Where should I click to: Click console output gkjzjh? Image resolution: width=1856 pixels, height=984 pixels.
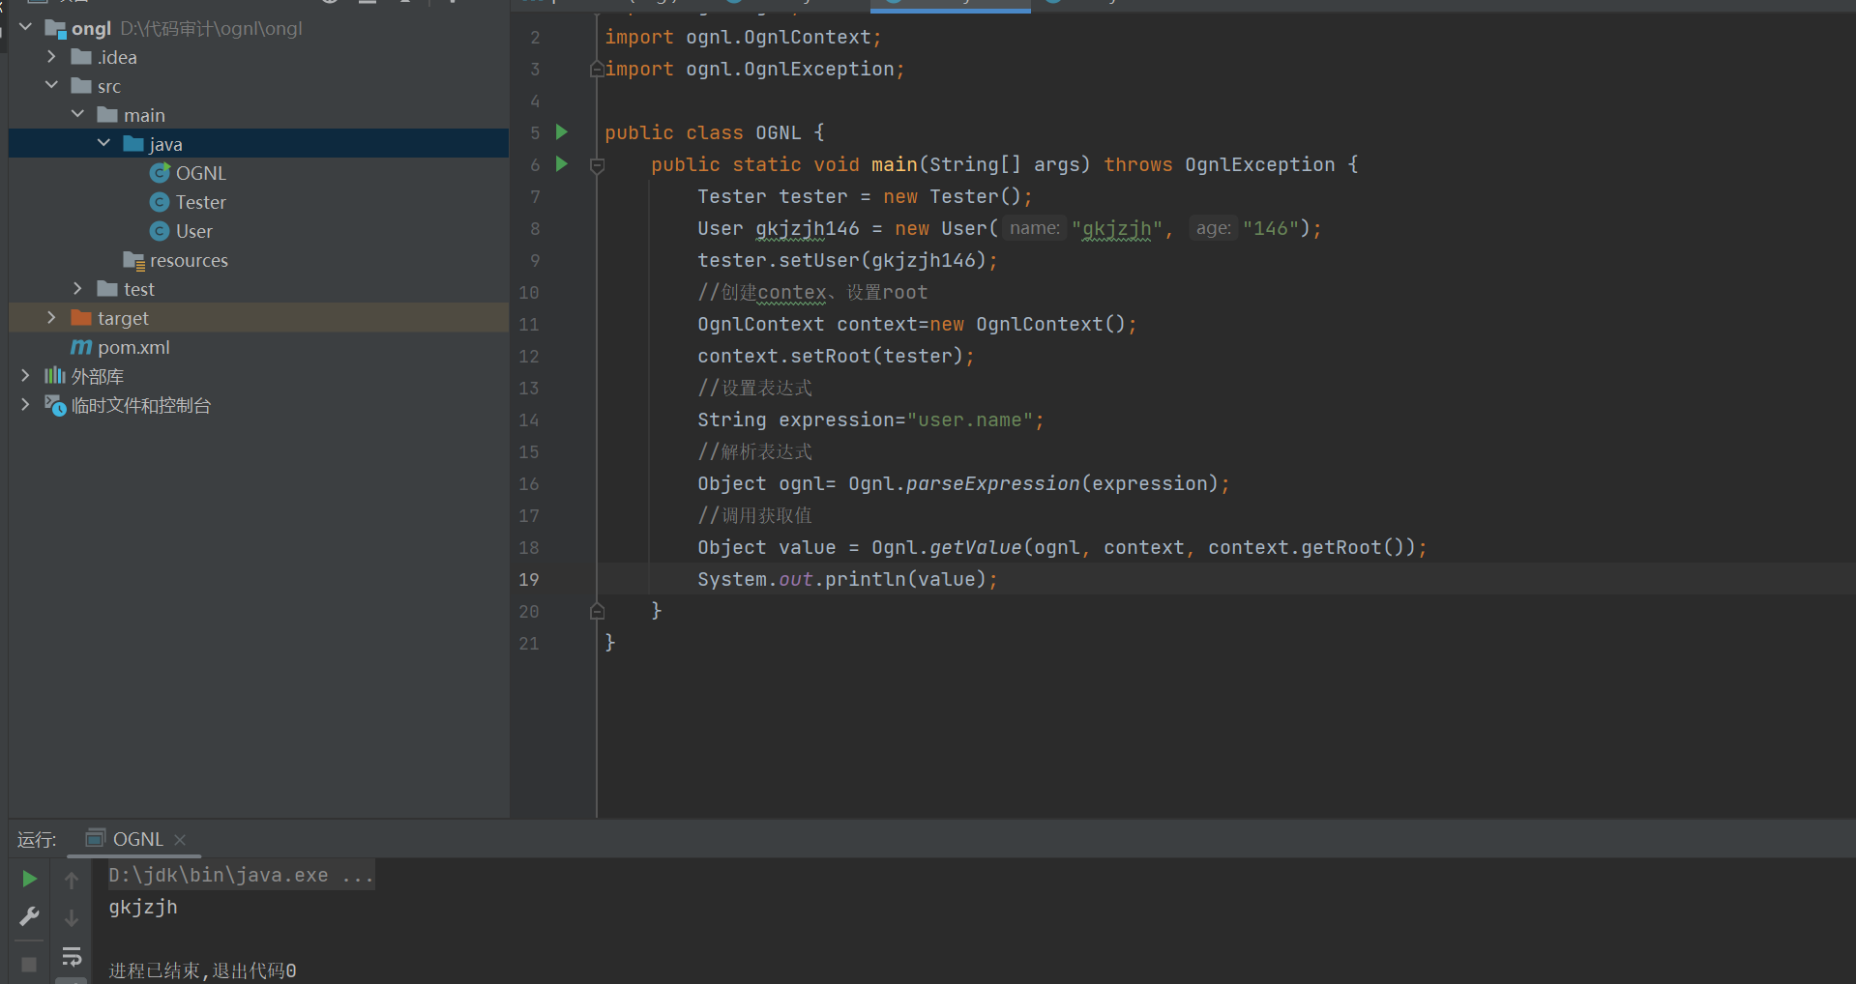pos(143,907)
